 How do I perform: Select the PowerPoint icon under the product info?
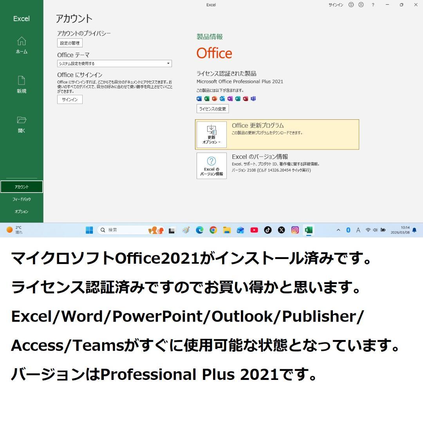[215, 99]
